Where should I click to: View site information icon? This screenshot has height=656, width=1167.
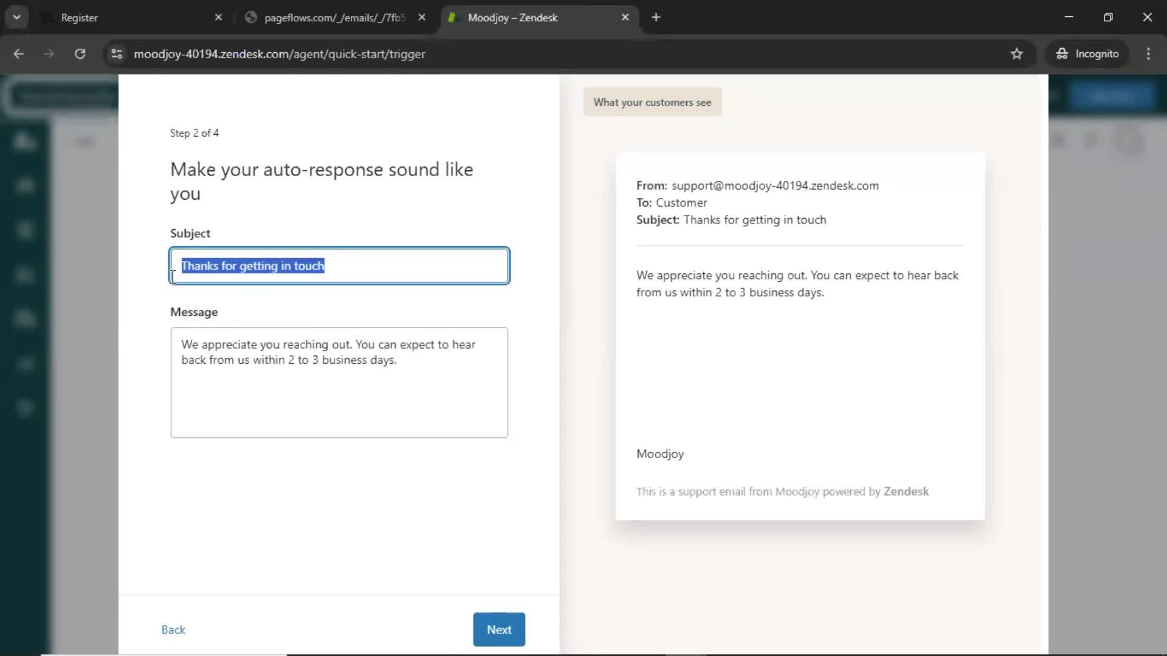pyautogui.click(x=117, y=54)
